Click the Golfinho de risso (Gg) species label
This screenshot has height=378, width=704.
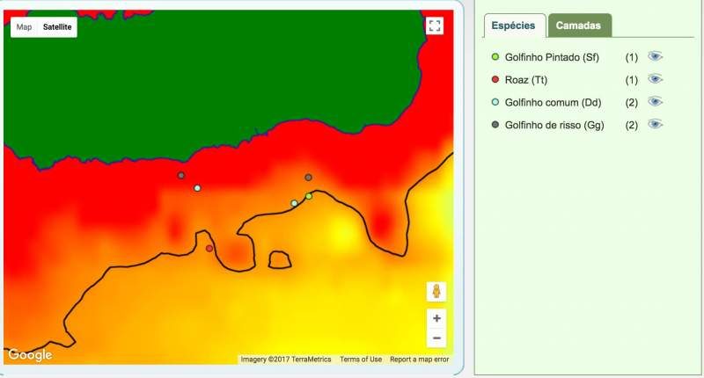pos(554,125)
